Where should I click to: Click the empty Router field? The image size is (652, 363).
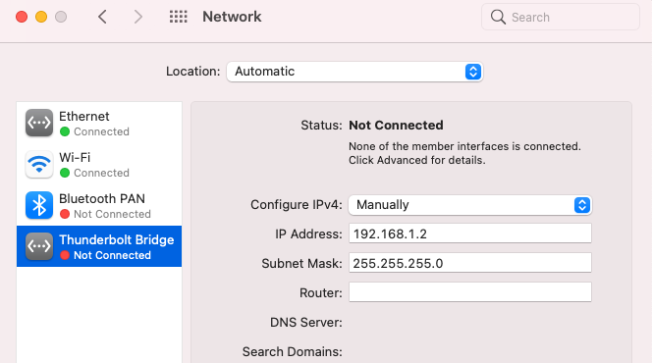point(470,292)
